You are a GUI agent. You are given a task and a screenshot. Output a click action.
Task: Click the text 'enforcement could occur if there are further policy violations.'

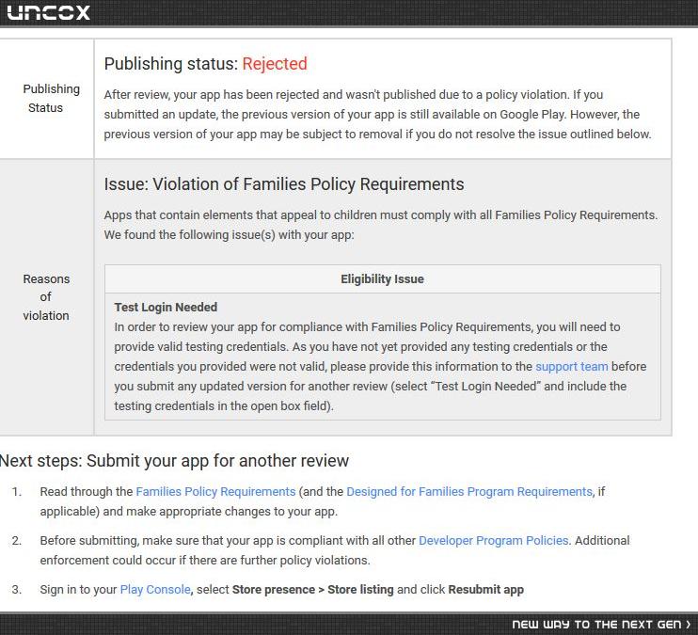click(x=205, y=560)
